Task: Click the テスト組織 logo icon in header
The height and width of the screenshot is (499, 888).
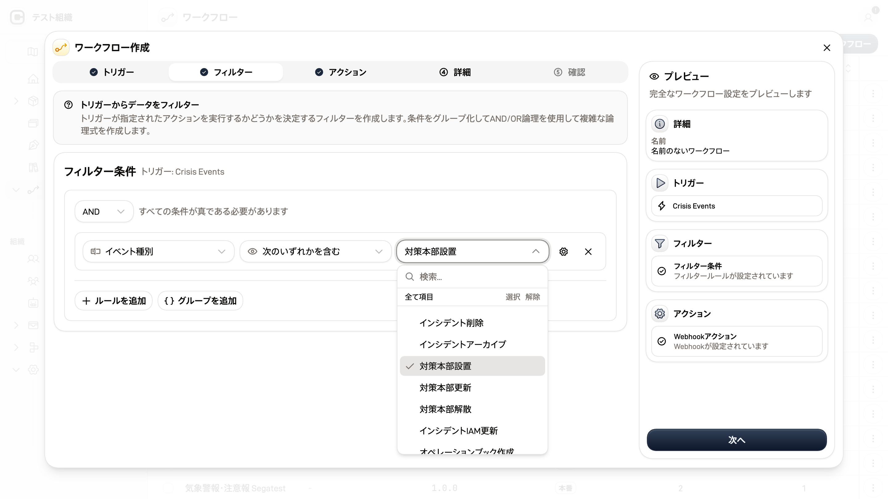Action: click(x=17, y=17)
